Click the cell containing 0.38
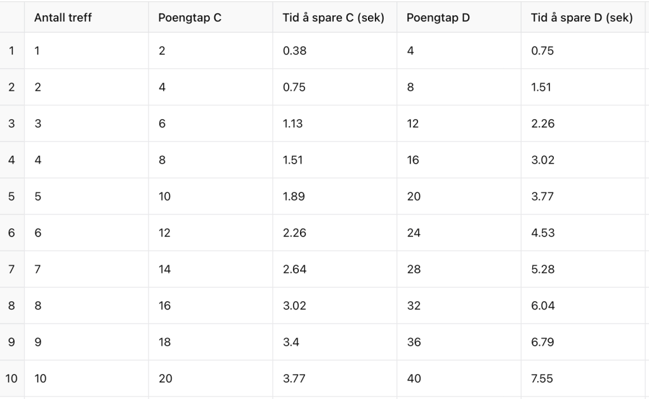The width and height of the screenshot is (649, 399). 294,51
